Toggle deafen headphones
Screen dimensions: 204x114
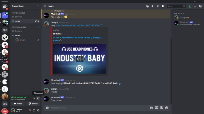tap(34, 110)
